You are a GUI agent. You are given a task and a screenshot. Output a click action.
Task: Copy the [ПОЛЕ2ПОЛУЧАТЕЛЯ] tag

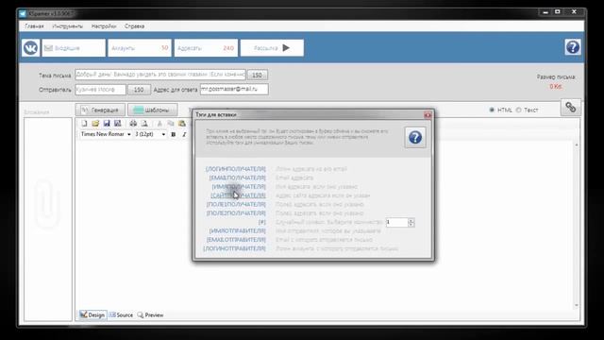(236, 213)
